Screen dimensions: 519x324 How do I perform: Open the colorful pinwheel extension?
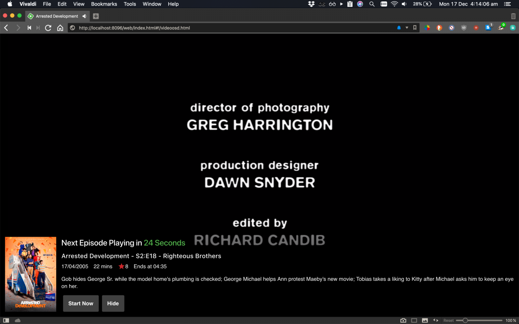pyautogui.click(x=427, y=28)
